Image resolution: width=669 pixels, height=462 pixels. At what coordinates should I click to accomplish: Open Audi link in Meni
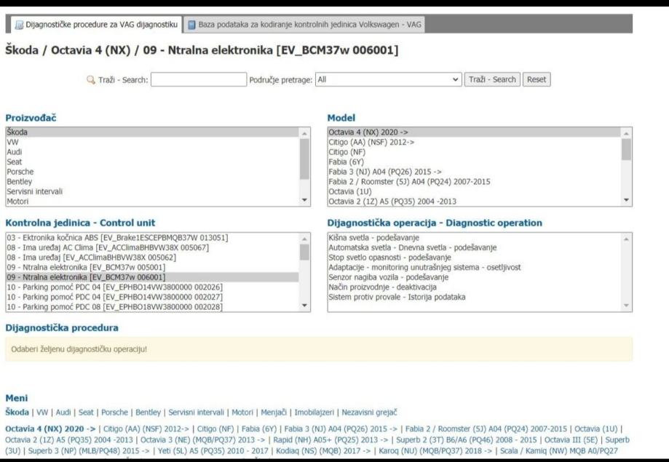[63, 413]
